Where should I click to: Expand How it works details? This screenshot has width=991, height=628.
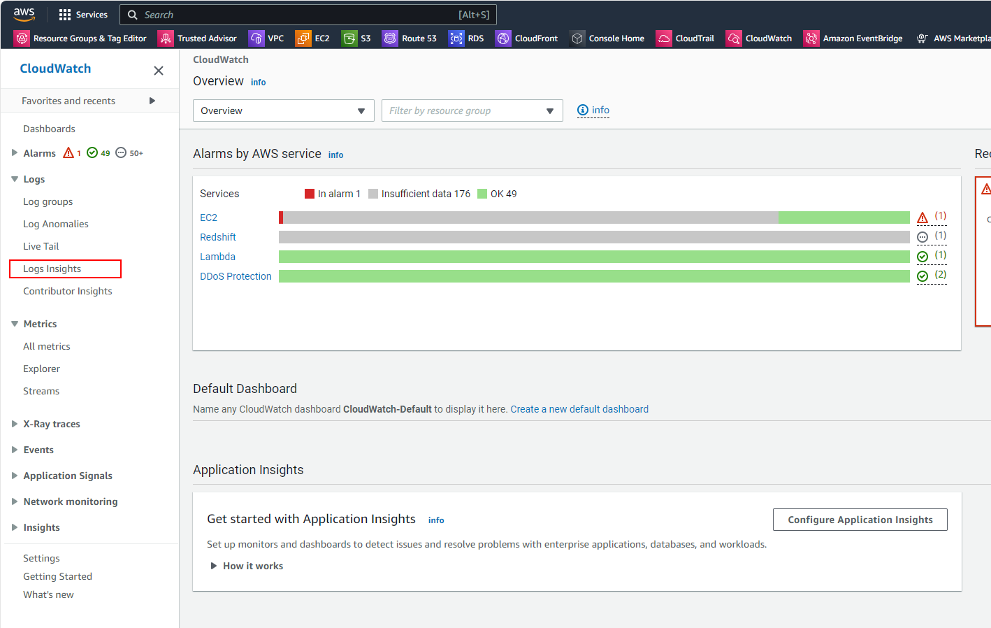point(247,566)
